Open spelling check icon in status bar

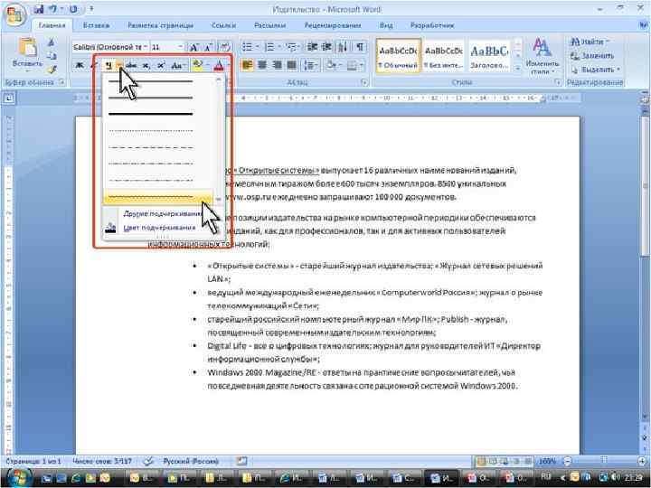[x=148, y=461]
